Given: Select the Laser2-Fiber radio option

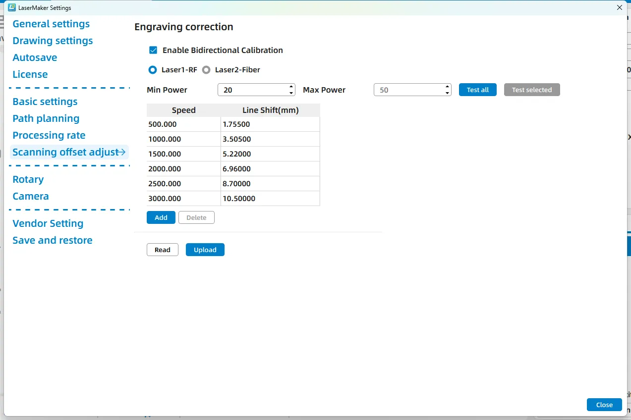Looking at the screenshot, I should click(x=206, y=70).
